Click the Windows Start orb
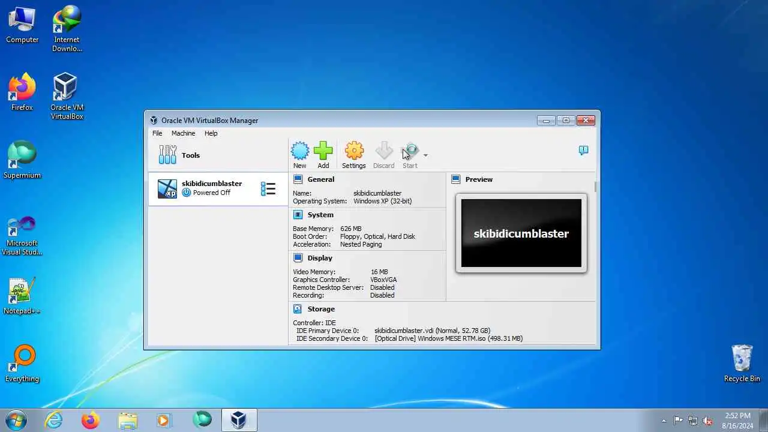The height and width of the screenshot is (432, 768). pos(15,420)
